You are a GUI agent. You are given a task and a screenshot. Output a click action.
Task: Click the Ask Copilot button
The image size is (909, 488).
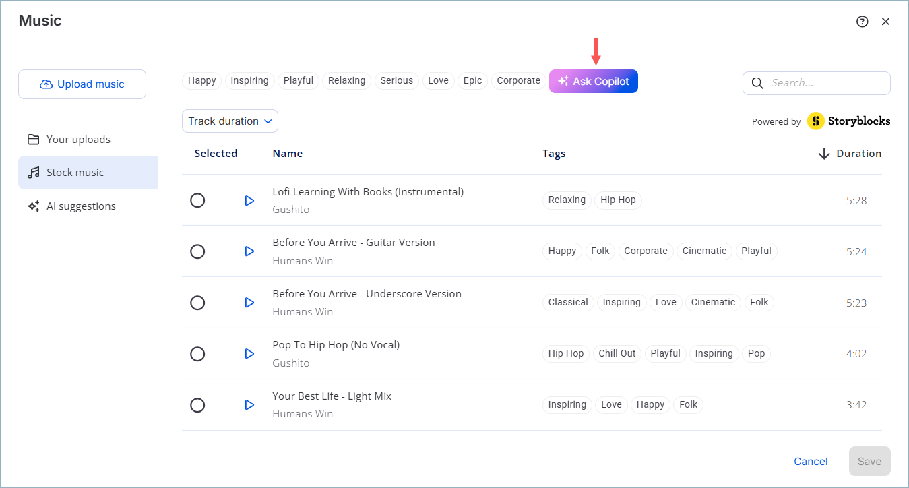coord(594,82)
